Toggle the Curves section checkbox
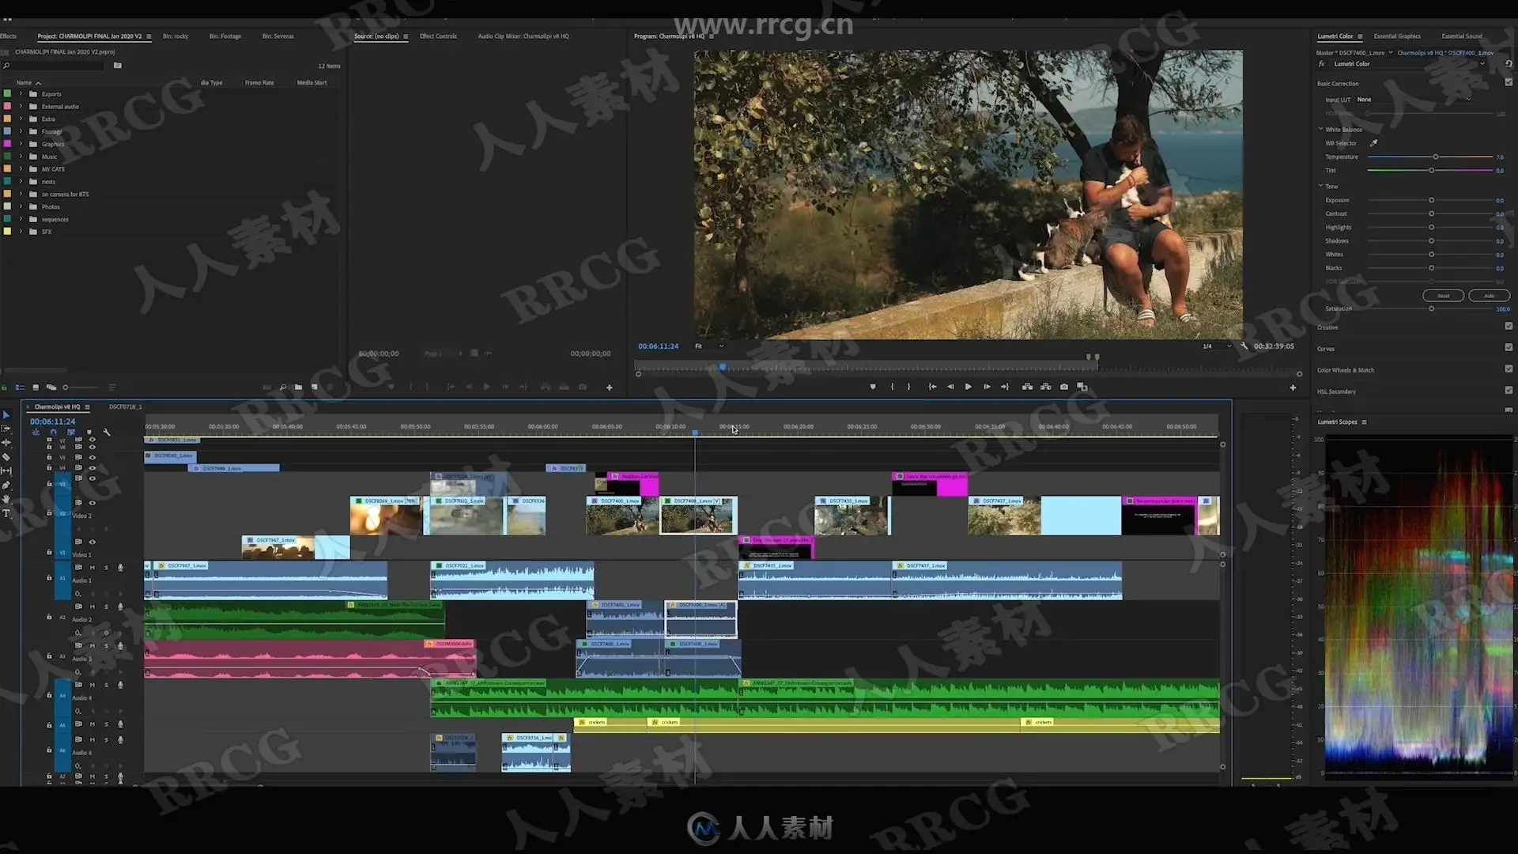The height and width of the screenshot is (854, 1518). click(x=1509, y=348)
